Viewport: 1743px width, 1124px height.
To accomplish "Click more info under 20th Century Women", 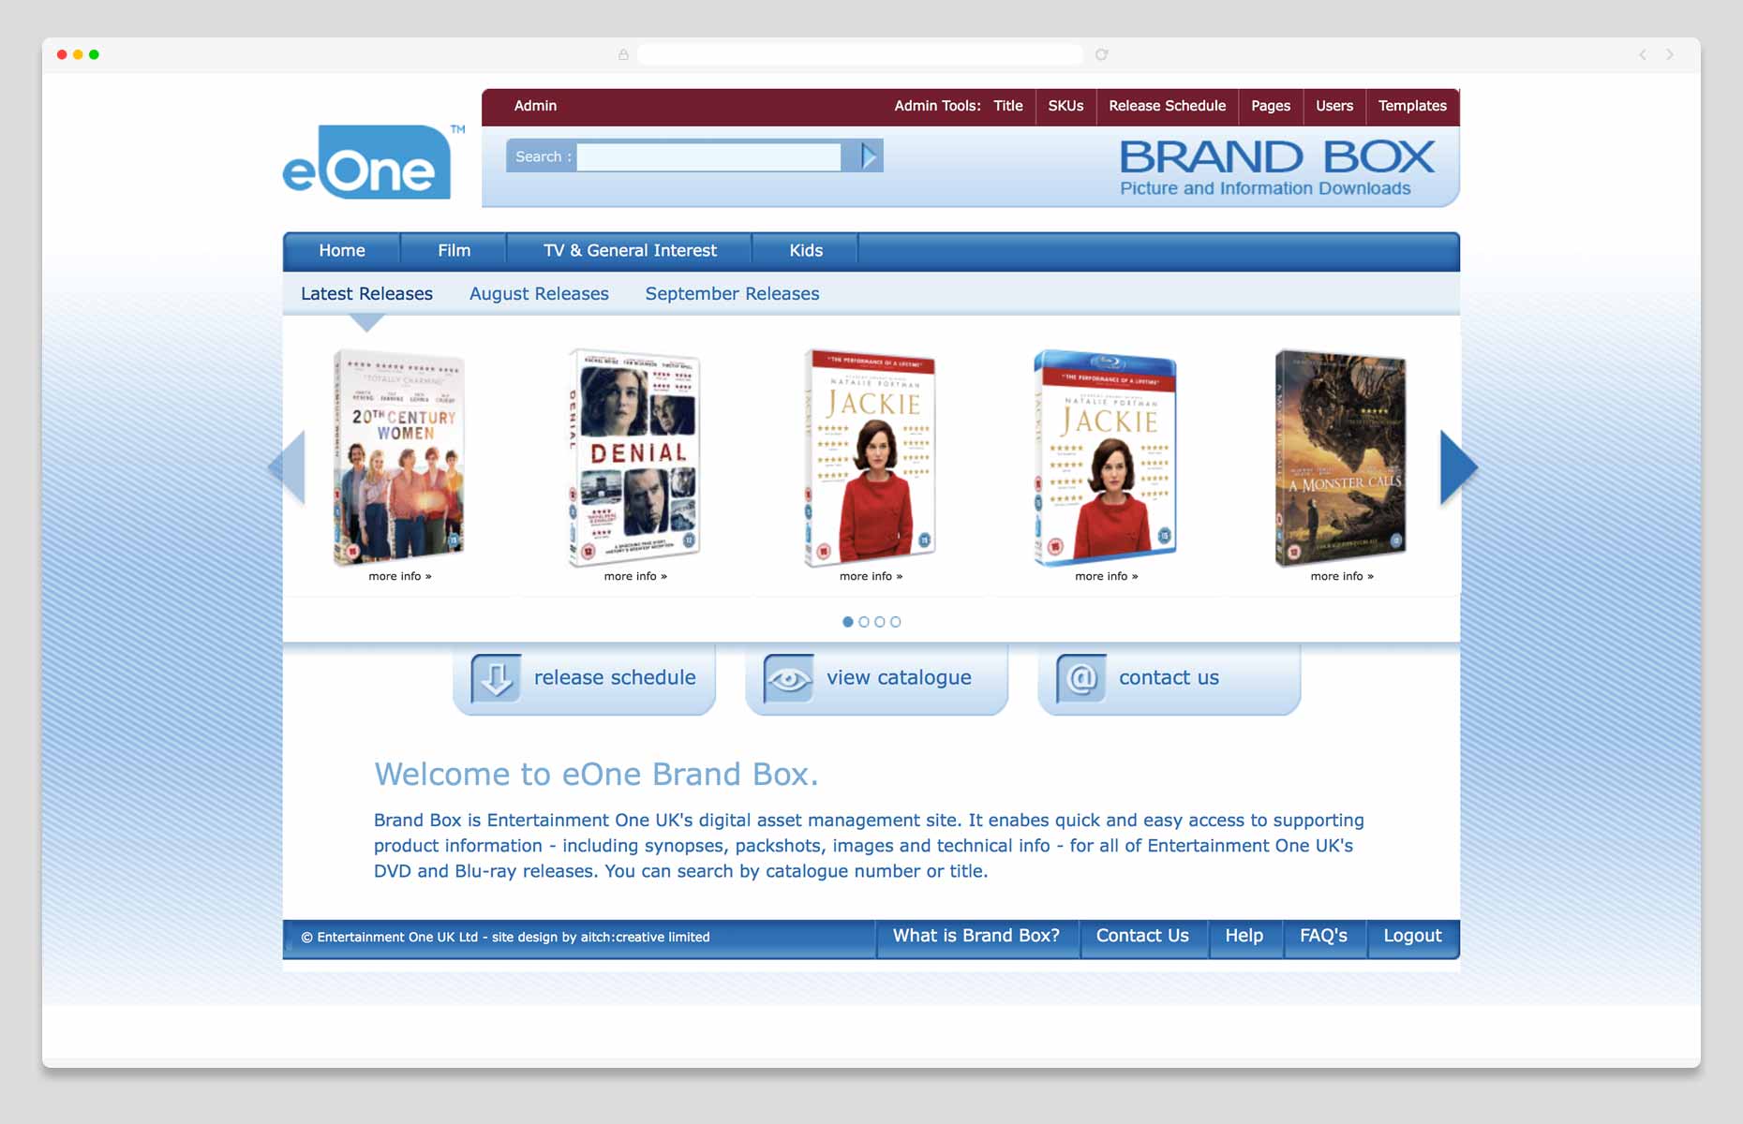I will (400, 576).
